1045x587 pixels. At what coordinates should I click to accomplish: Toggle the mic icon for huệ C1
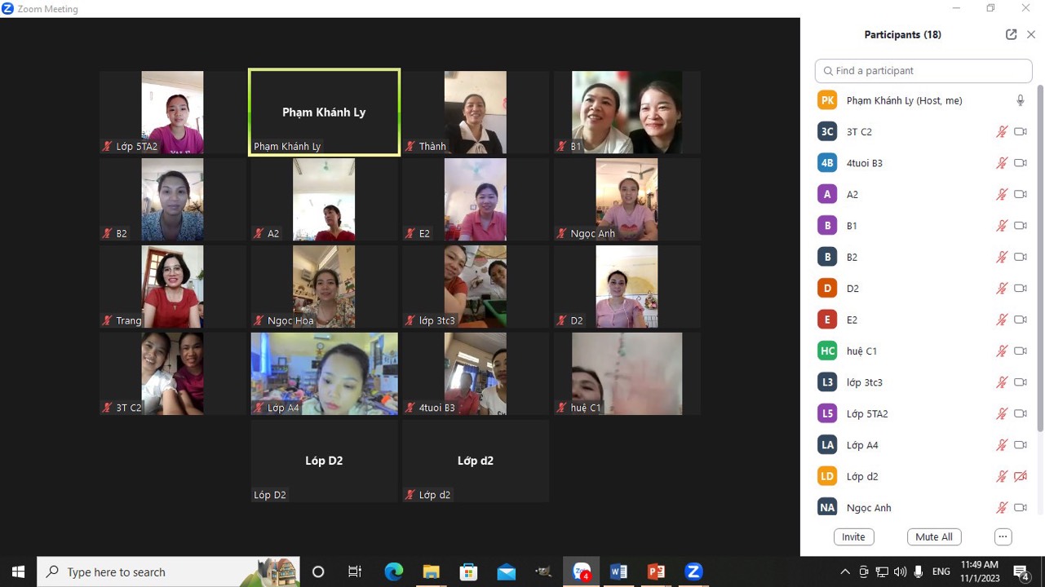pyautogui.click(x=1002, y=351)
